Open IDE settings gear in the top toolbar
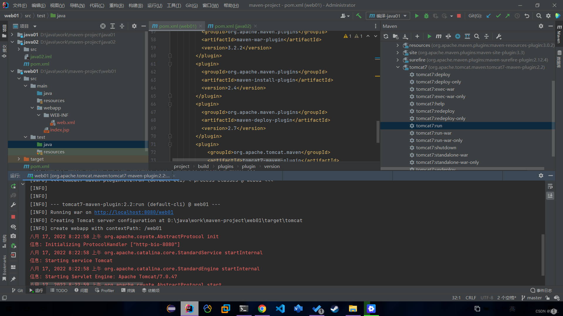This screenshot has width=563, height=316. pyautogui.click(x=548, y=16)
